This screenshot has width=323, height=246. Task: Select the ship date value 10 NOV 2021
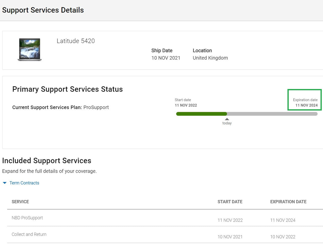point(166,58)
